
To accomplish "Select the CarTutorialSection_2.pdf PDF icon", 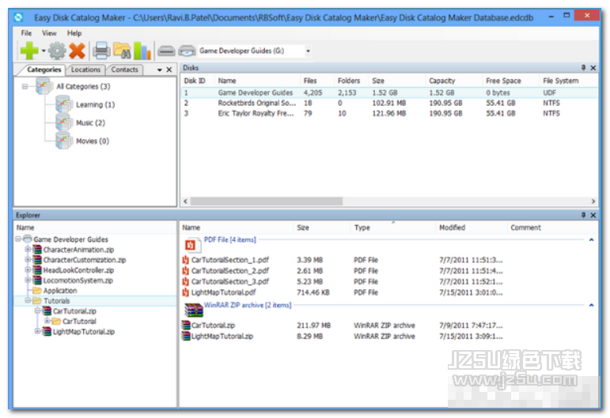I will 186,271.
